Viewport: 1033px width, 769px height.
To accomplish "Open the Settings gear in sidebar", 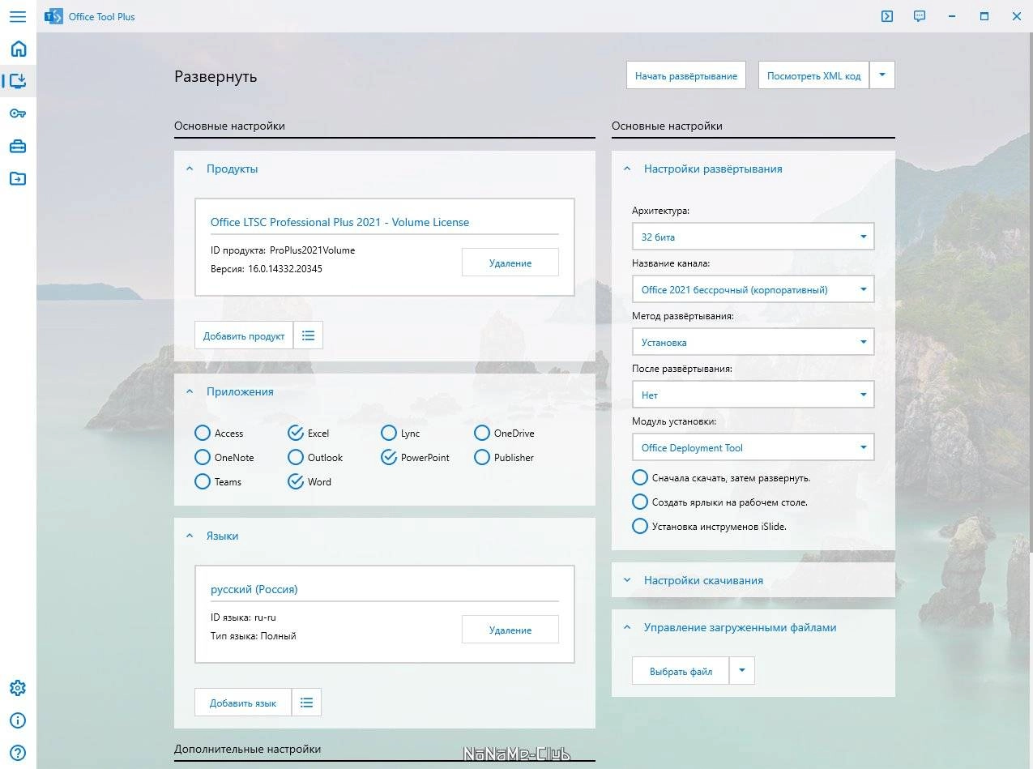I will [18, 688].
